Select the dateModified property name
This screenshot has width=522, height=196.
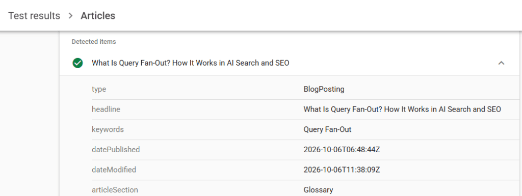114,170
